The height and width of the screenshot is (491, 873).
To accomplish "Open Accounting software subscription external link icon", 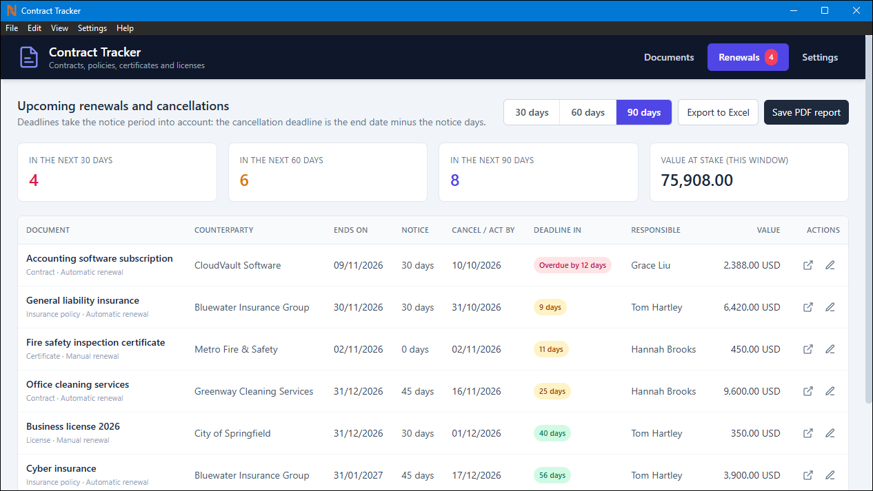I will (x=808, y=265).
